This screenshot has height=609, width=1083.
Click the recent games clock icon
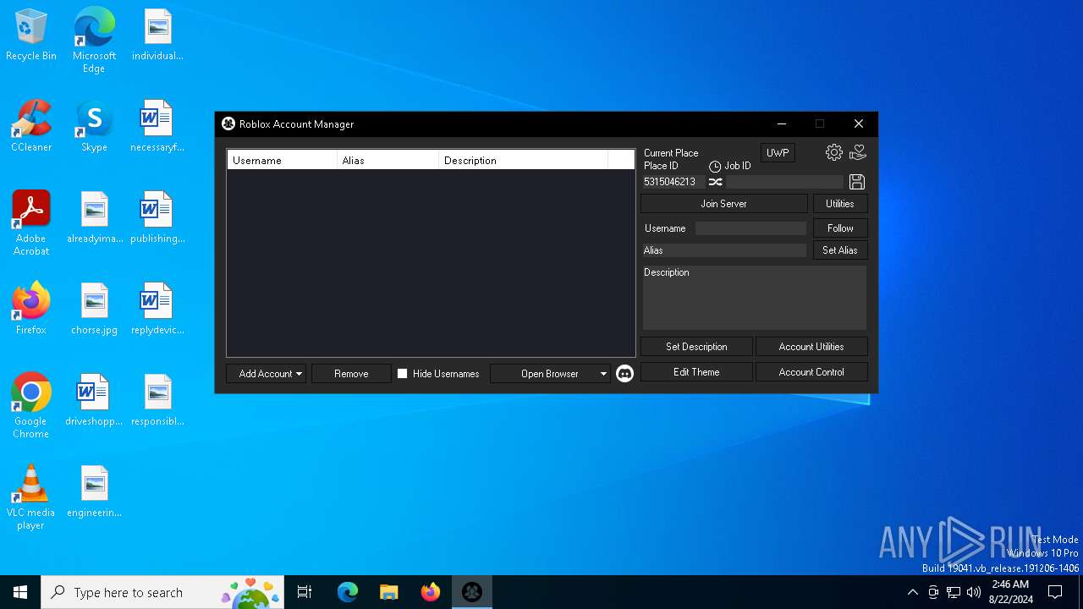point(715,167)
